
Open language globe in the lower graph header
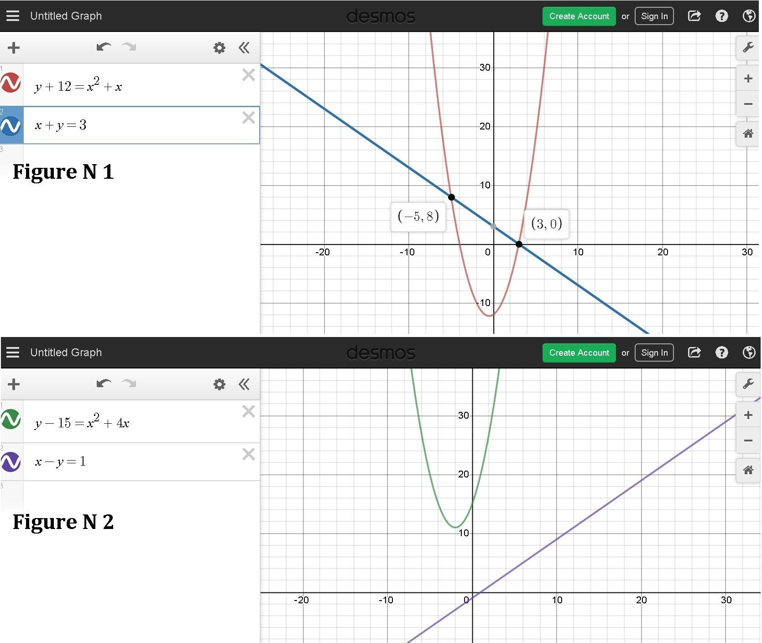749,353
